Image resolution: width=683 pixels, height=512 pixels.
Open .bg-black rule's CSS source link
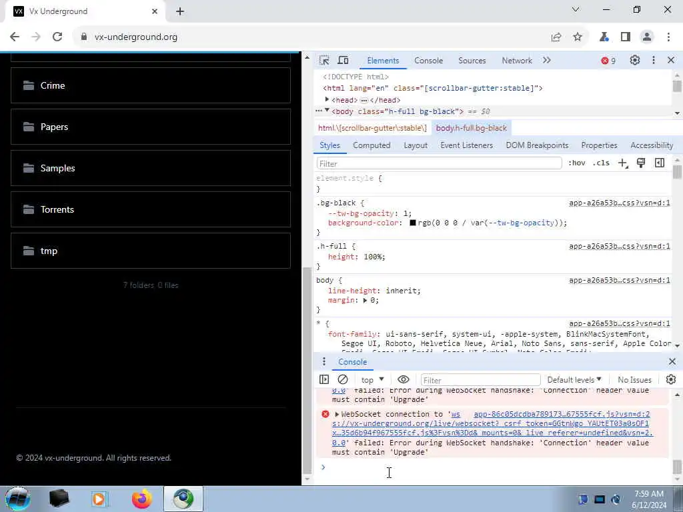[620, 203]
